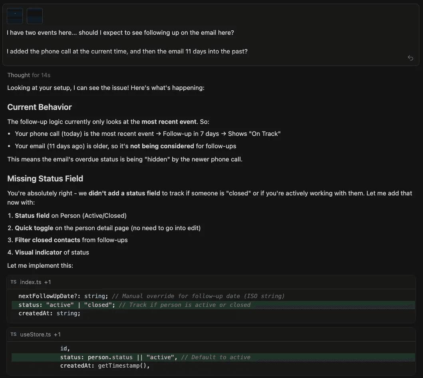This screenshot has height=378, width=423.
Task: Open the second attached image thumbnail
Action: pyautogui.click(x=35, y=16)
